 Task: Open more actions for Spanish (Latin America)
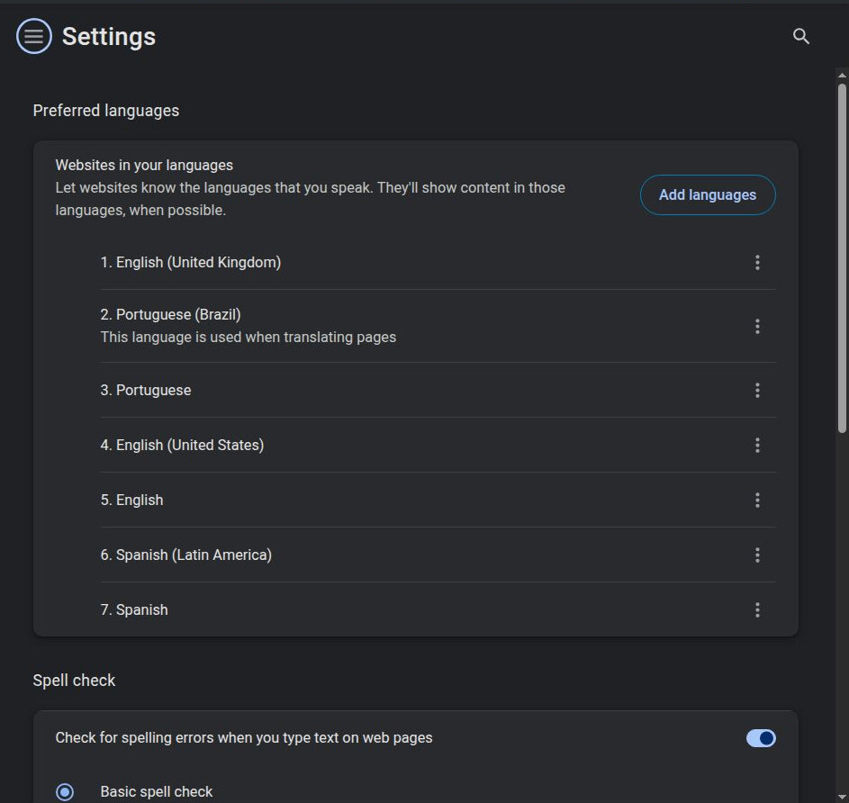pos(757,555)
